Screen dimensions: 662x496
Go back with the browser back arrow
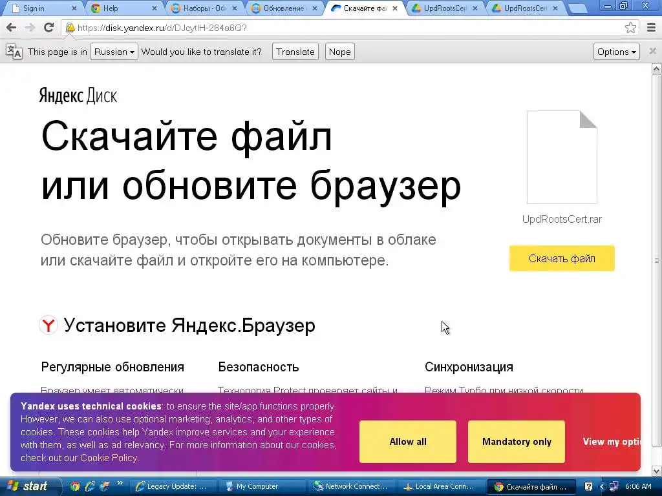[12, 28]
